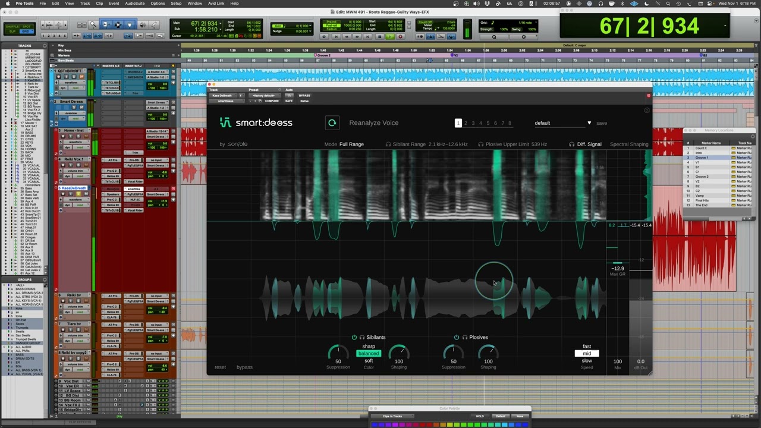Viewport: 761px width, 428px height.
Task: Select soft sibilant color
Action: coord(369,361)
